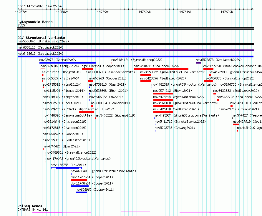Image resolution: width=262 pixels, height=216 pixels.
Task: Open the nsv6427708 (Sedlazeck2020) label
Action: coord(239,97)
